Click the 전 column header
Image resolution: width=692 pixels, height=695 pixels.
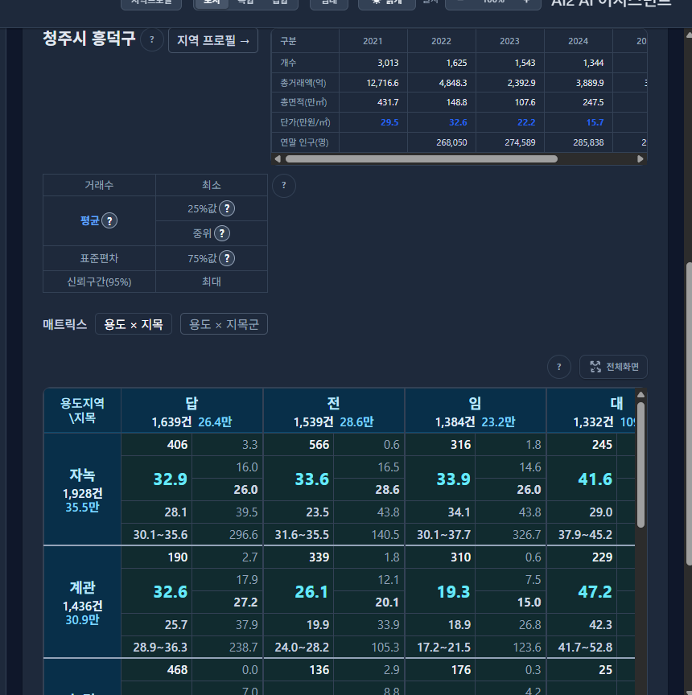[x=333, y=411]
